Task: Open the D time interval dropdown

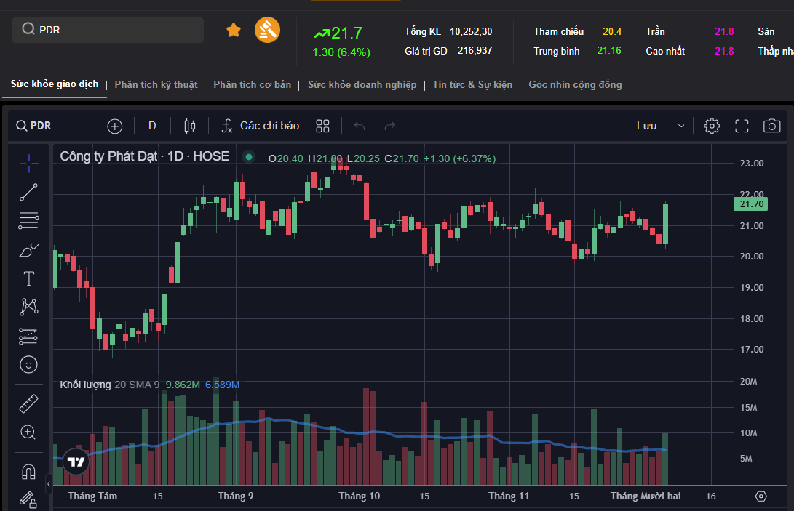Action: coord(152,126)
